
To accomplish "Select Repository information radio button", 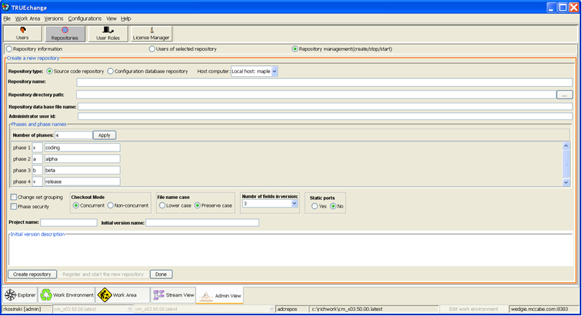I will (x=9, y=49).
